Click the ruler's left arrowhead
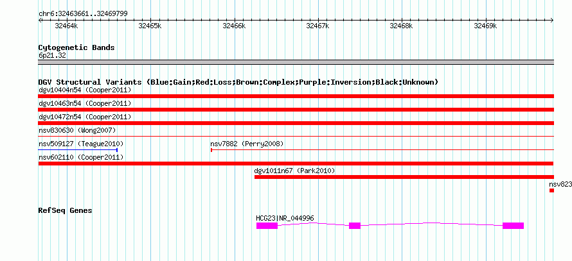Viewport: 572px width, 261px height. click(x=40, y=20)
